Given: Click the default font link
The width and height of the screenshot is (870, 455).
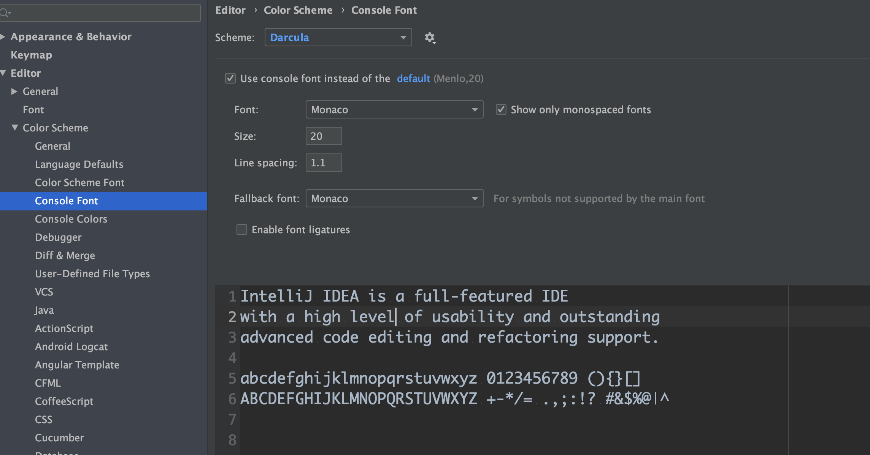Looking at the screenshot, I should click(x=413, y=79).
